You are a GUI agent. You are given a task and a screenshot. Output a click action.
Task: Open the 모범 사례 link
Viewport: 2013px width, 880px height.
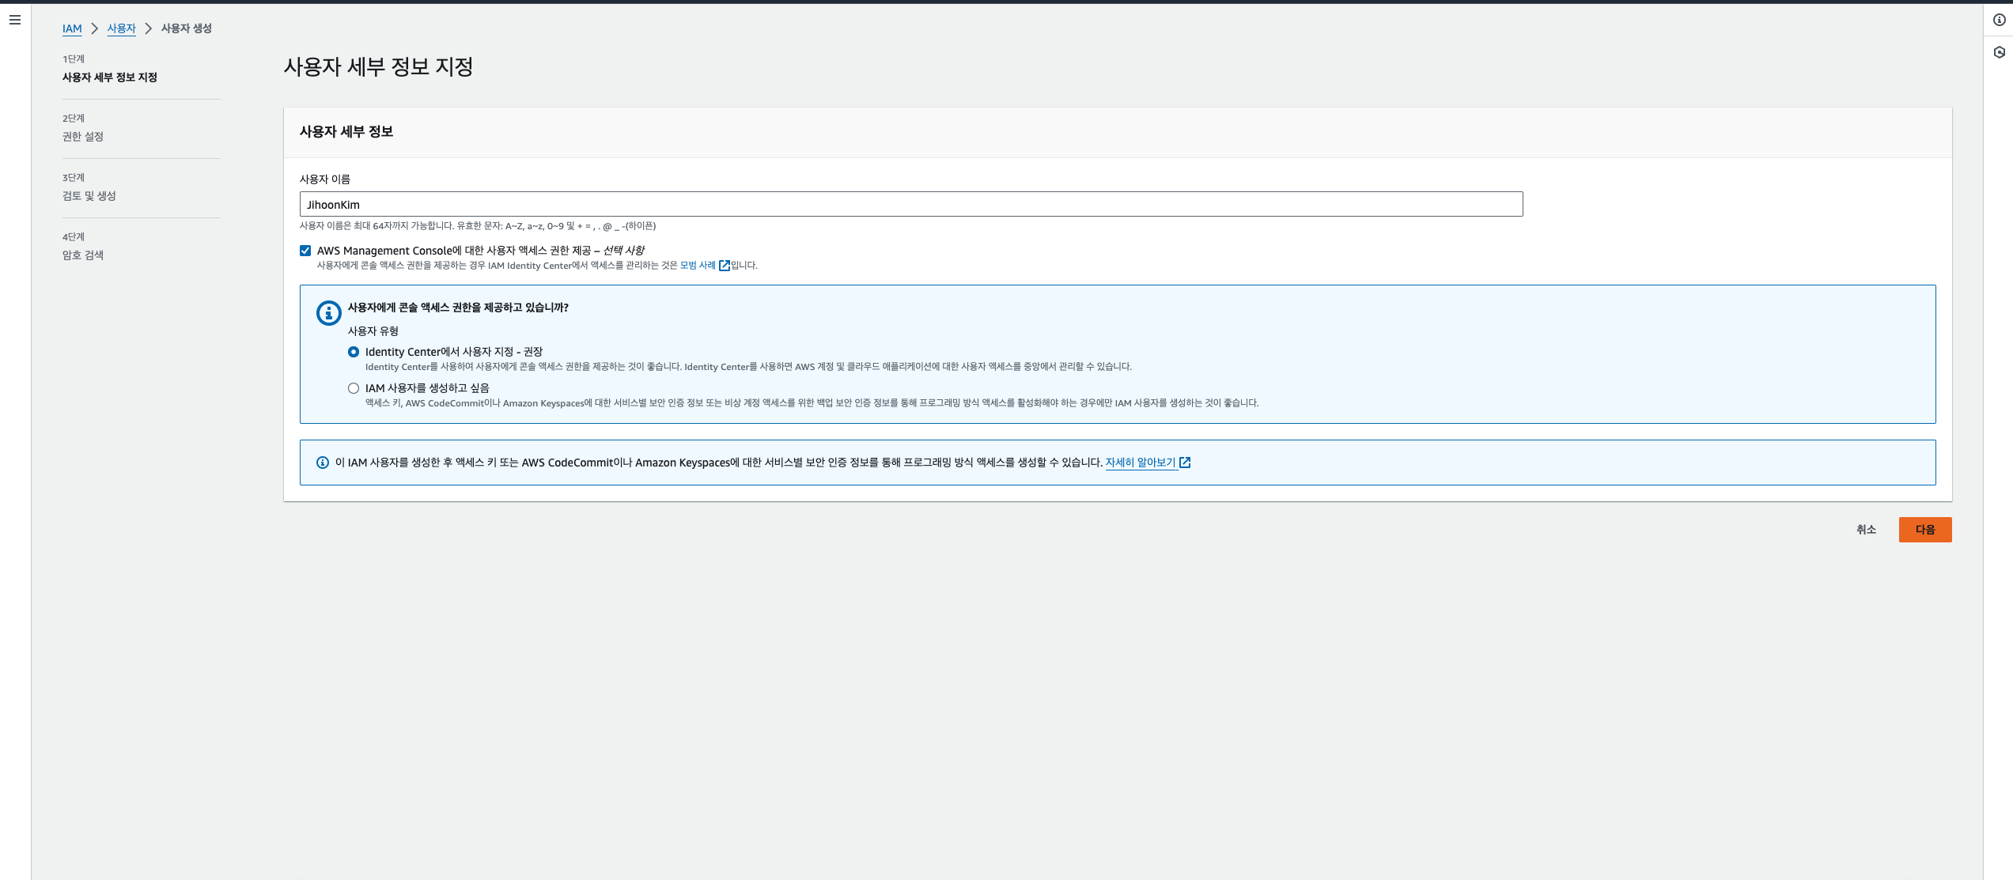pyautogui.click(x=698, y=266)
